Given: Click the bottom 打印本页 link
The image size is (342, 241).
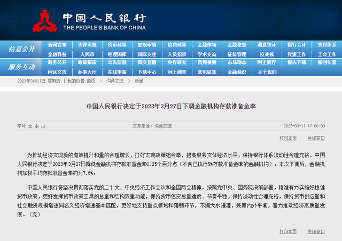Looking at the screenshot, I should click(x=287, y=231).
